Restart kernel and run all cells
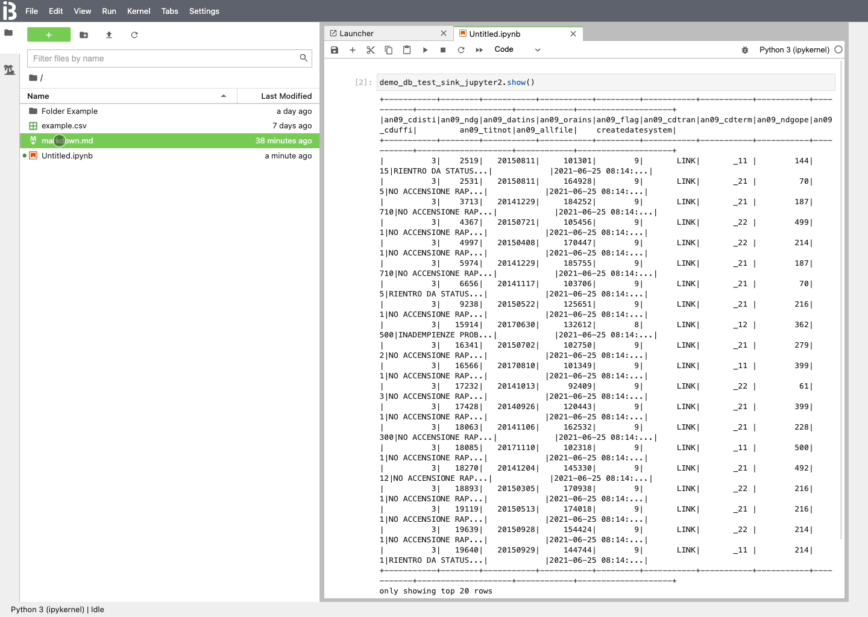 tap(478, 50)
